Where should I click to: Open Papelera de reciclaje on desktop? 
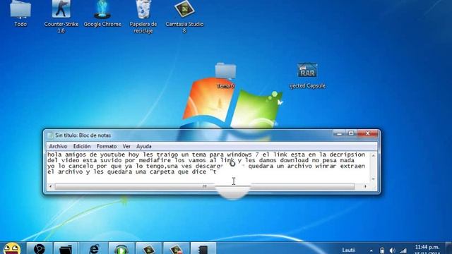coord(143,16)
